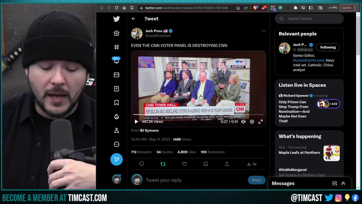Click the share tweet icon
Screen dimensions: 362x204
click(x=227, y=164)
